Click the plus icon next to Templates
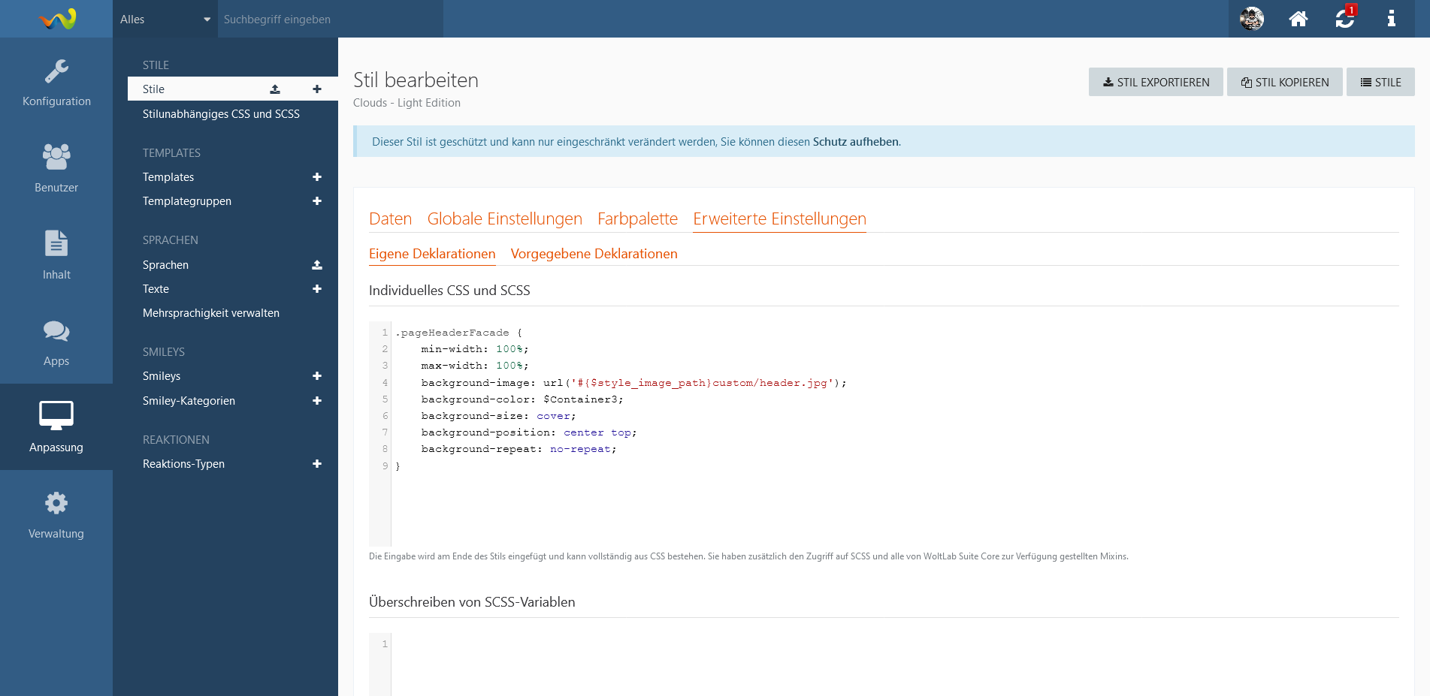 [x=317, y=177]
